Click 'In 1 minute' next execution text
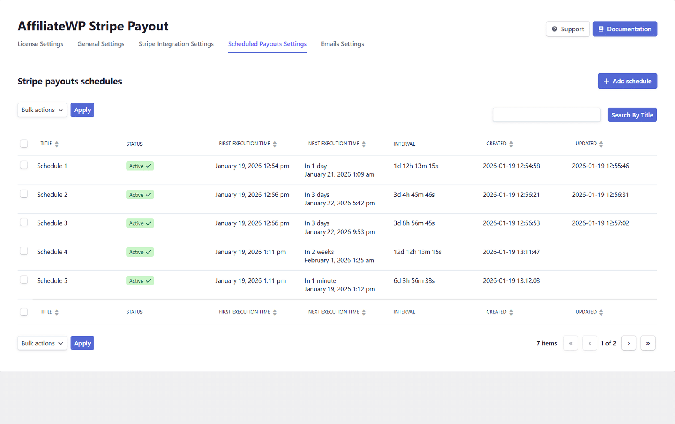675x424 pixels. click(x=320, y=280)
